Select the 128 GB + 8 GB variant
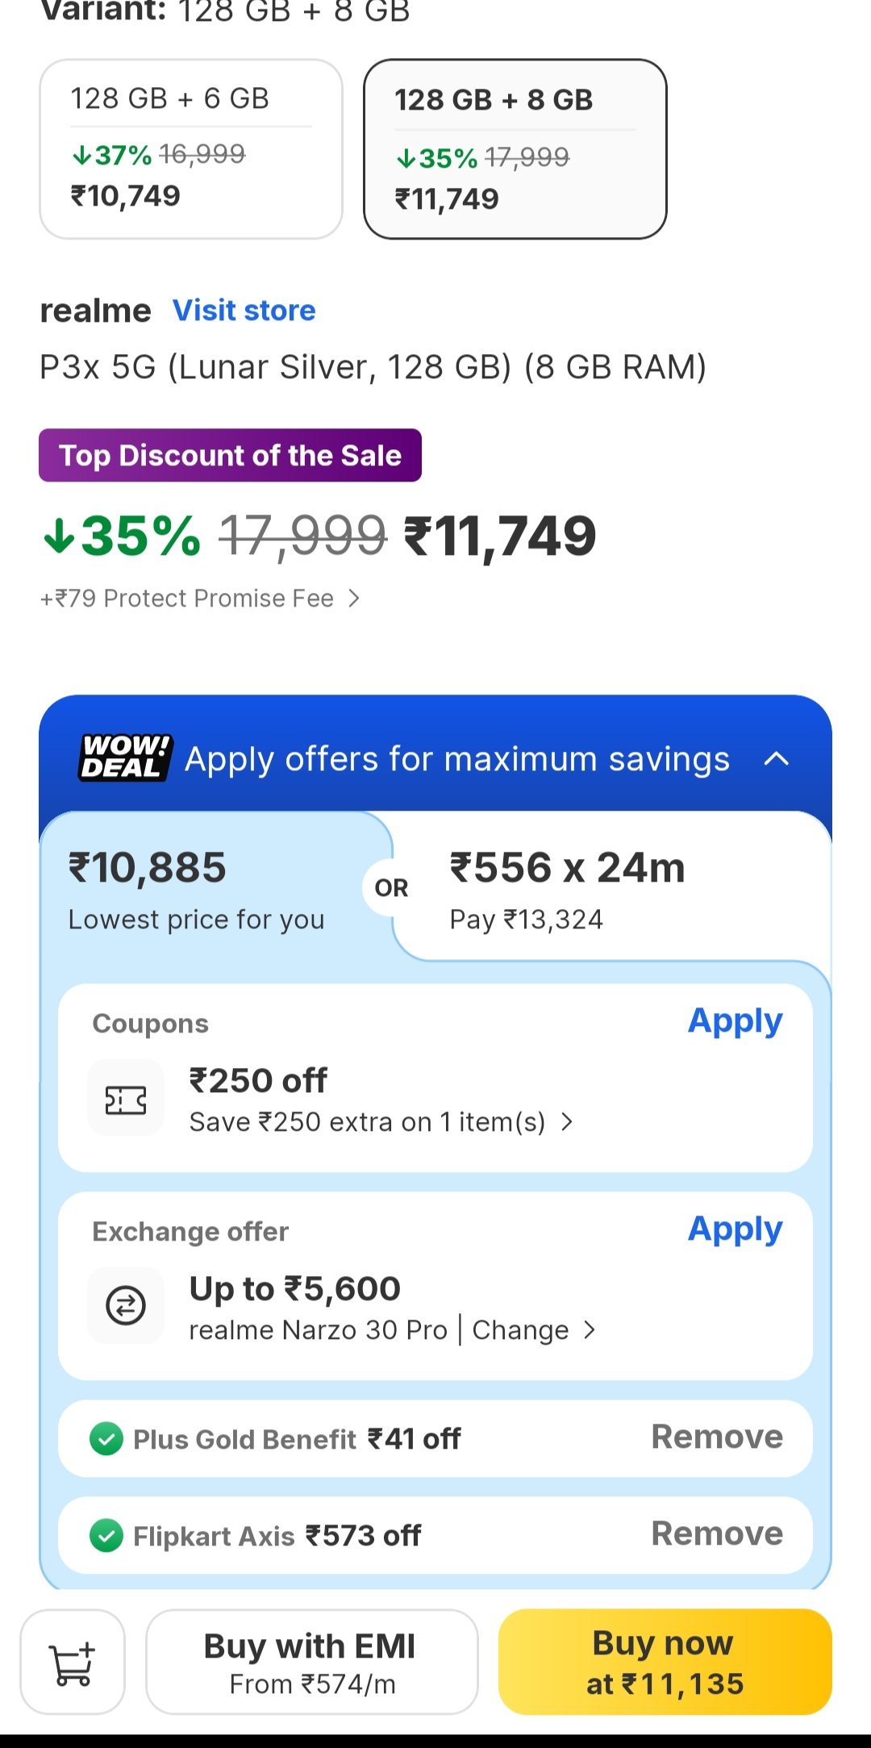Screen dimensions: 871x1748 tap(515, 149)
